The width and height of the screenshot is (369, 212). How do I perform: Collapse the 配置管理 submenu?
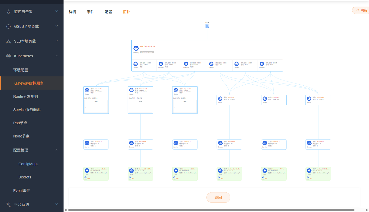click(56, 150)
